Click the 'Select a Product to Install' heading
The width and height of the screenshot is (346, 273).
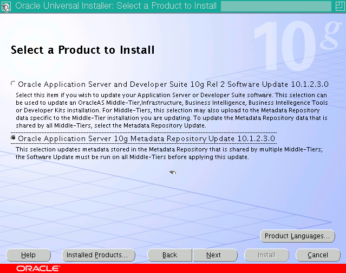[82, 50]
